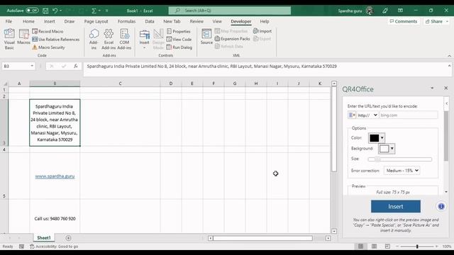Toggle AutoSave switch
The image size is (454, 255).
click(32, 11)
